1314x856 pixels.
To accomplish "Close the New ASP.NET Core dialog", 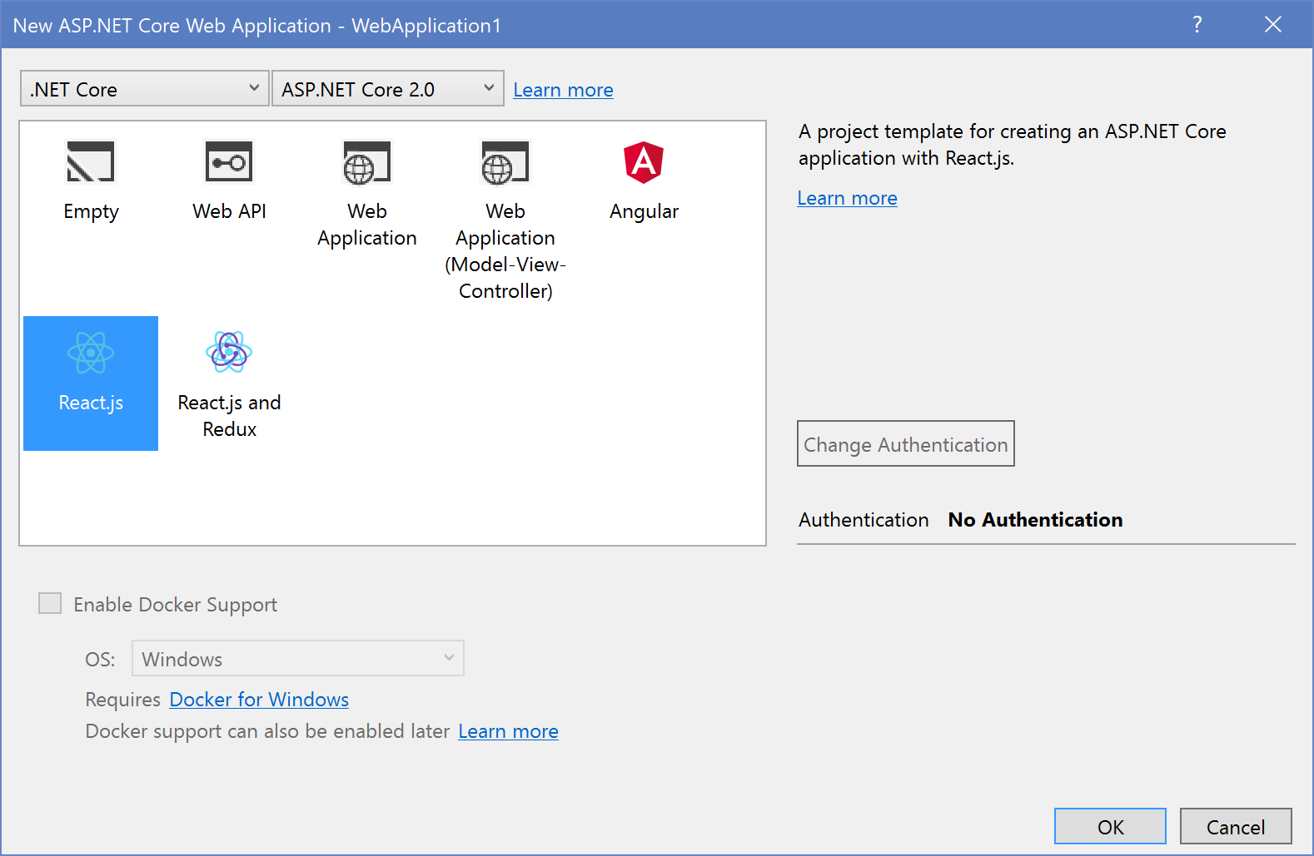I will click(x=1272, y=24).
